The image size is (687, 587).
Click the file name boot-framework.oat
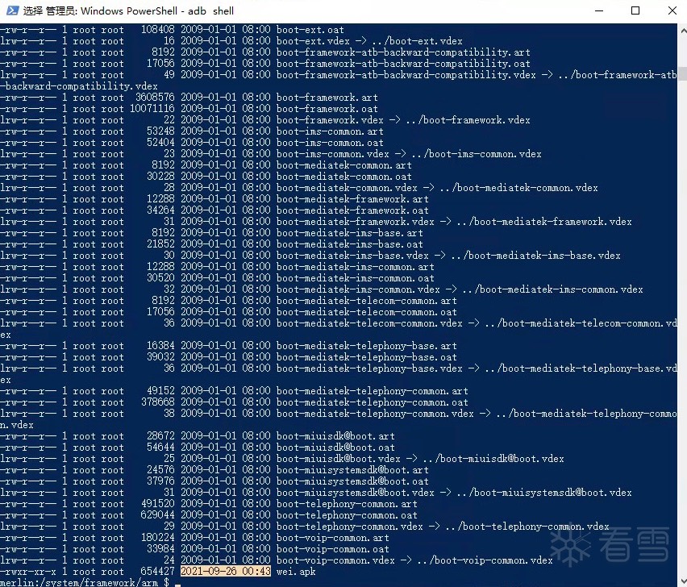point(327,109)
